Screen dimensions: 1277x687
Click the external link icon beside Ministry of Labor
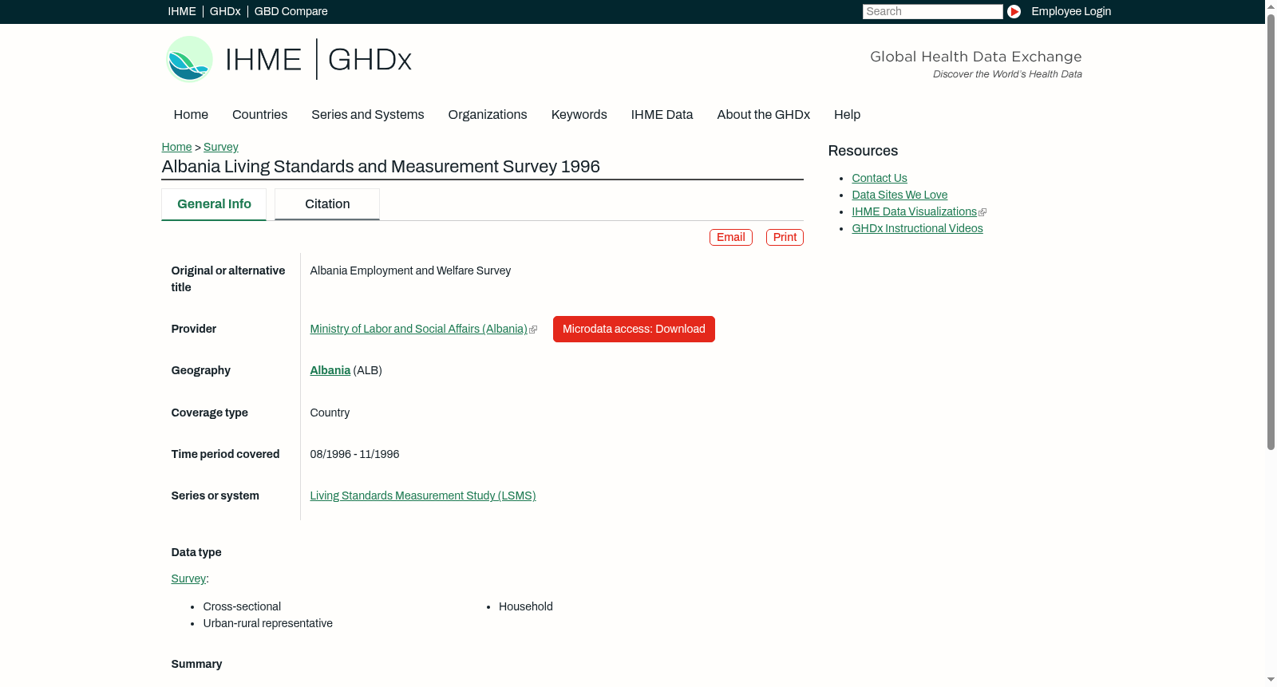[x=533, y=330]
